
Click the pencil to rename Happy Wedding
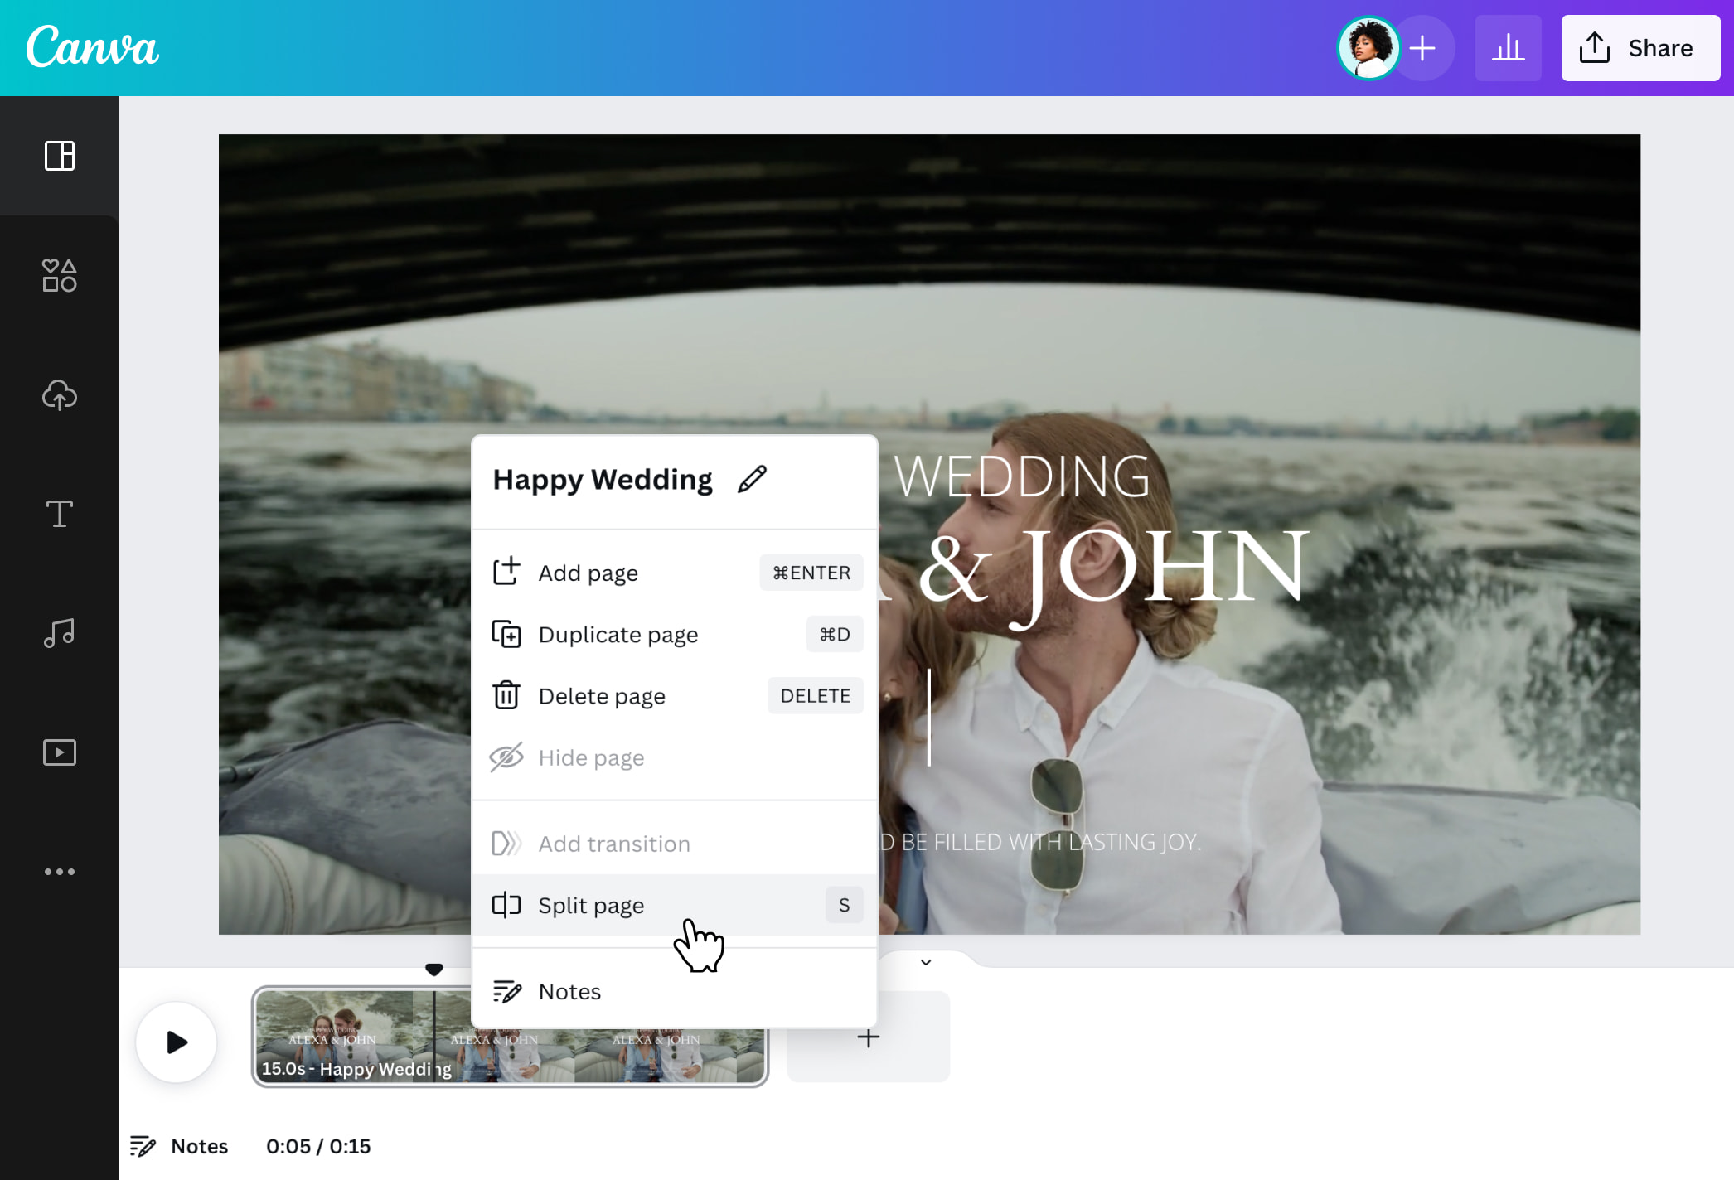753,478
